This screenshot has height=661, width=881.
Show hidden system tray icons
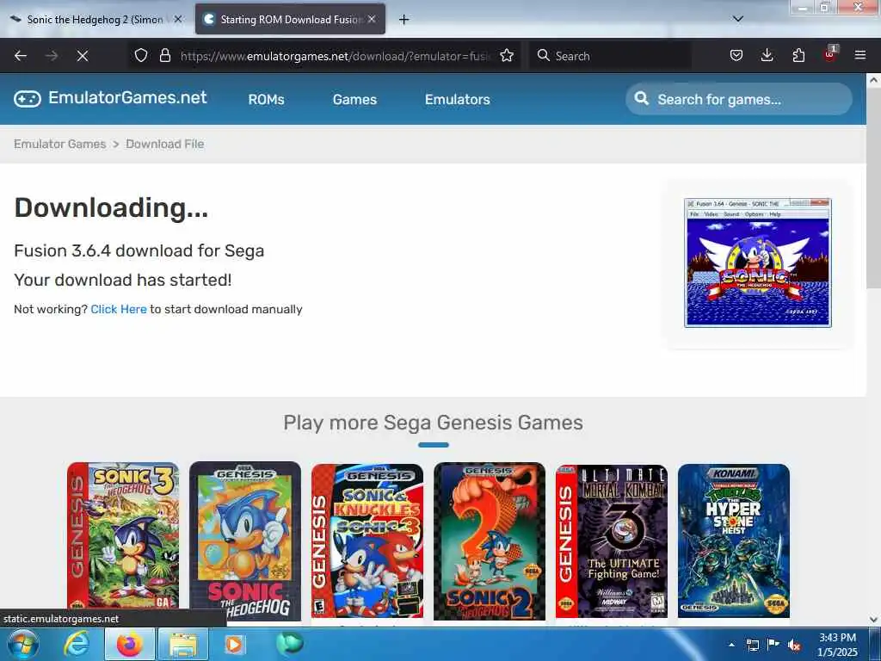click(x=731, y=645)
